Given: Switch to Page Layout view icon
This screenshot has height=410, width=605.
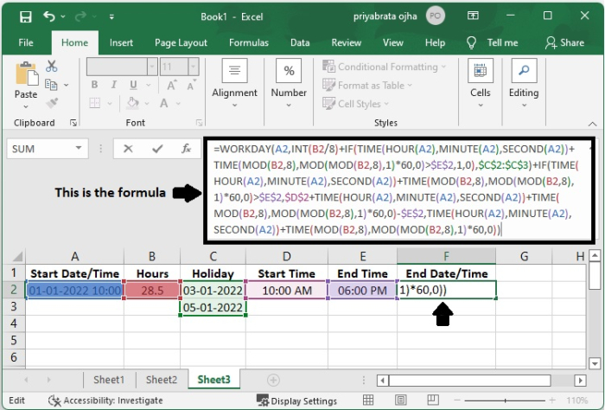Looking at the screenshot, I should tap(400, 400).
